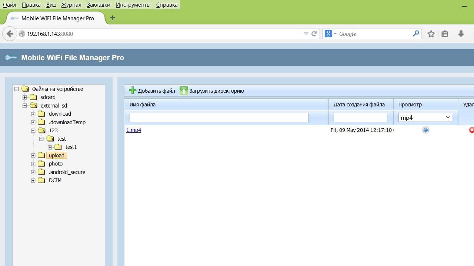Click the browser back arrow button
This screenshot has height=266, width=474.
click(10, 34)
